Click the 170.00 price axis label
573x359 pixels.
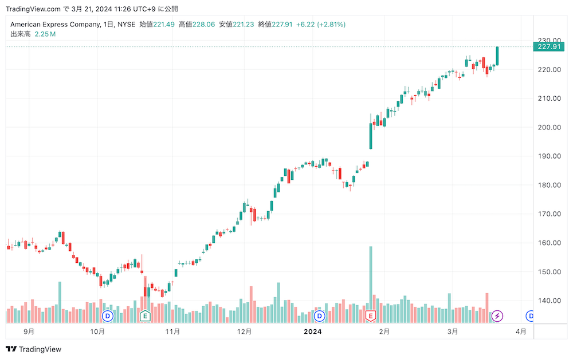coord(550,214)
